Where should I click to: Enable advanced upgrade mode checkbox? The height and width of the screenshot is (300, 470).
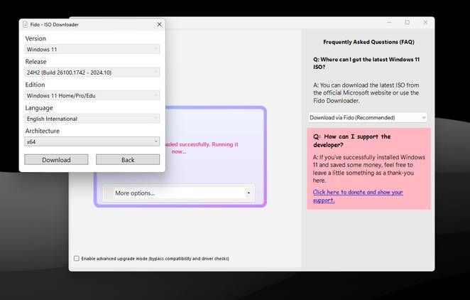click(77, 258)
